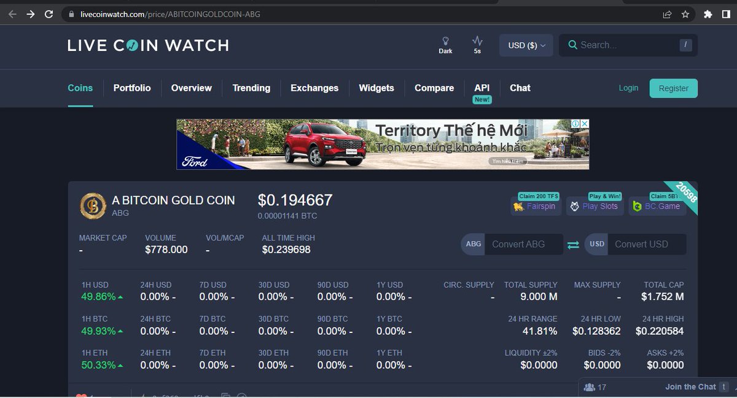
Task: Go back with the browser back arrow
Action: [12, 14]
